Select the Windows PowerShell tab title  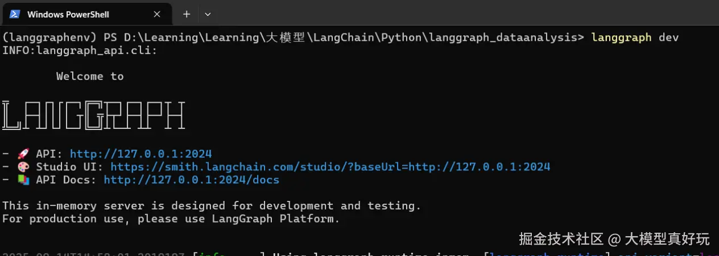pos(68,14)
